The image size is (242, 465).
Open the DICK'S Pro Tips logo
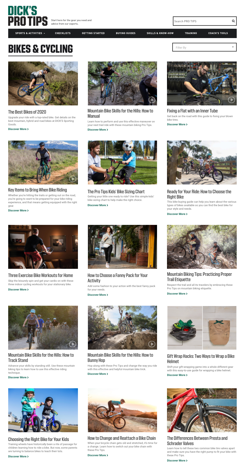[x=28, y=16]
